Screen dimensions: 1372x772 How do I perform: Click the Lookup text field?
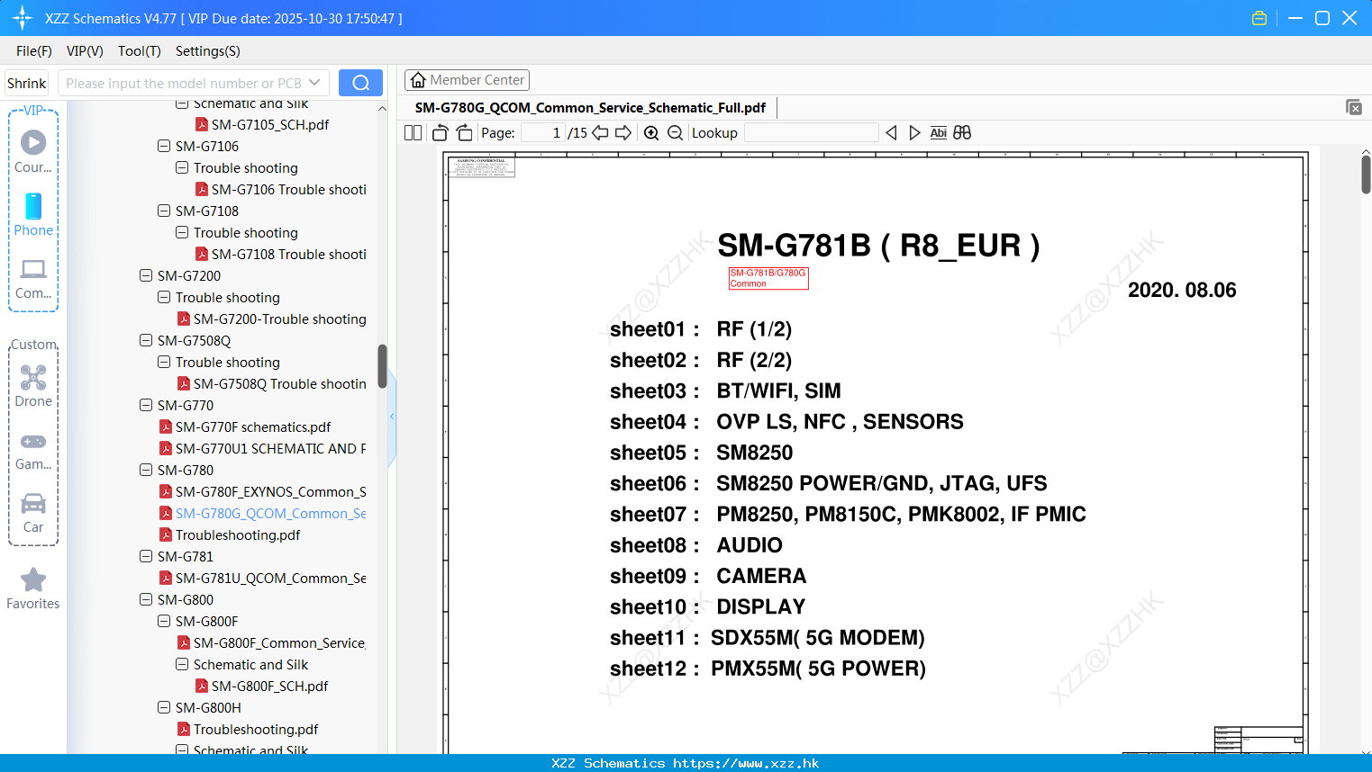click(811, 133)
